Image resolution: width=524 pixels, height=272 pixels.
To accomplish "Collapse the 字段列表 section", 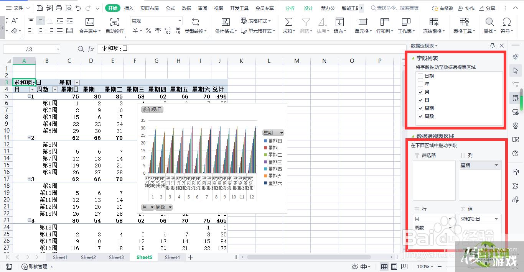I will (413, 59).
